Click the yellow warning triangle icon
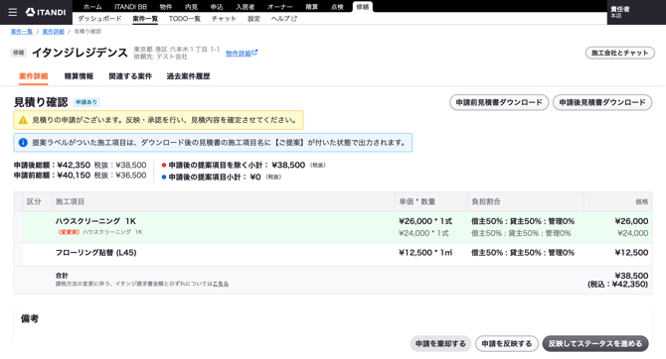This screenshot has height=359, width=666. click(23, 120)
